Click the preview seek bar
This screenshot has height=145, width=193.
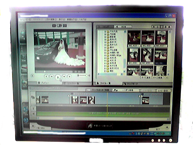[x=54, y=72]
